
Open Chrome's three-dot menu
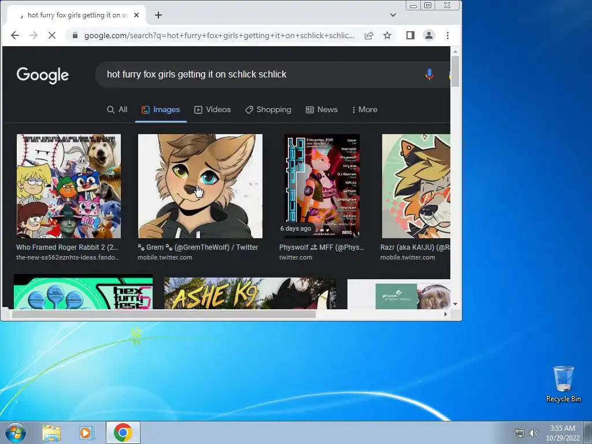tap(448, 35)
